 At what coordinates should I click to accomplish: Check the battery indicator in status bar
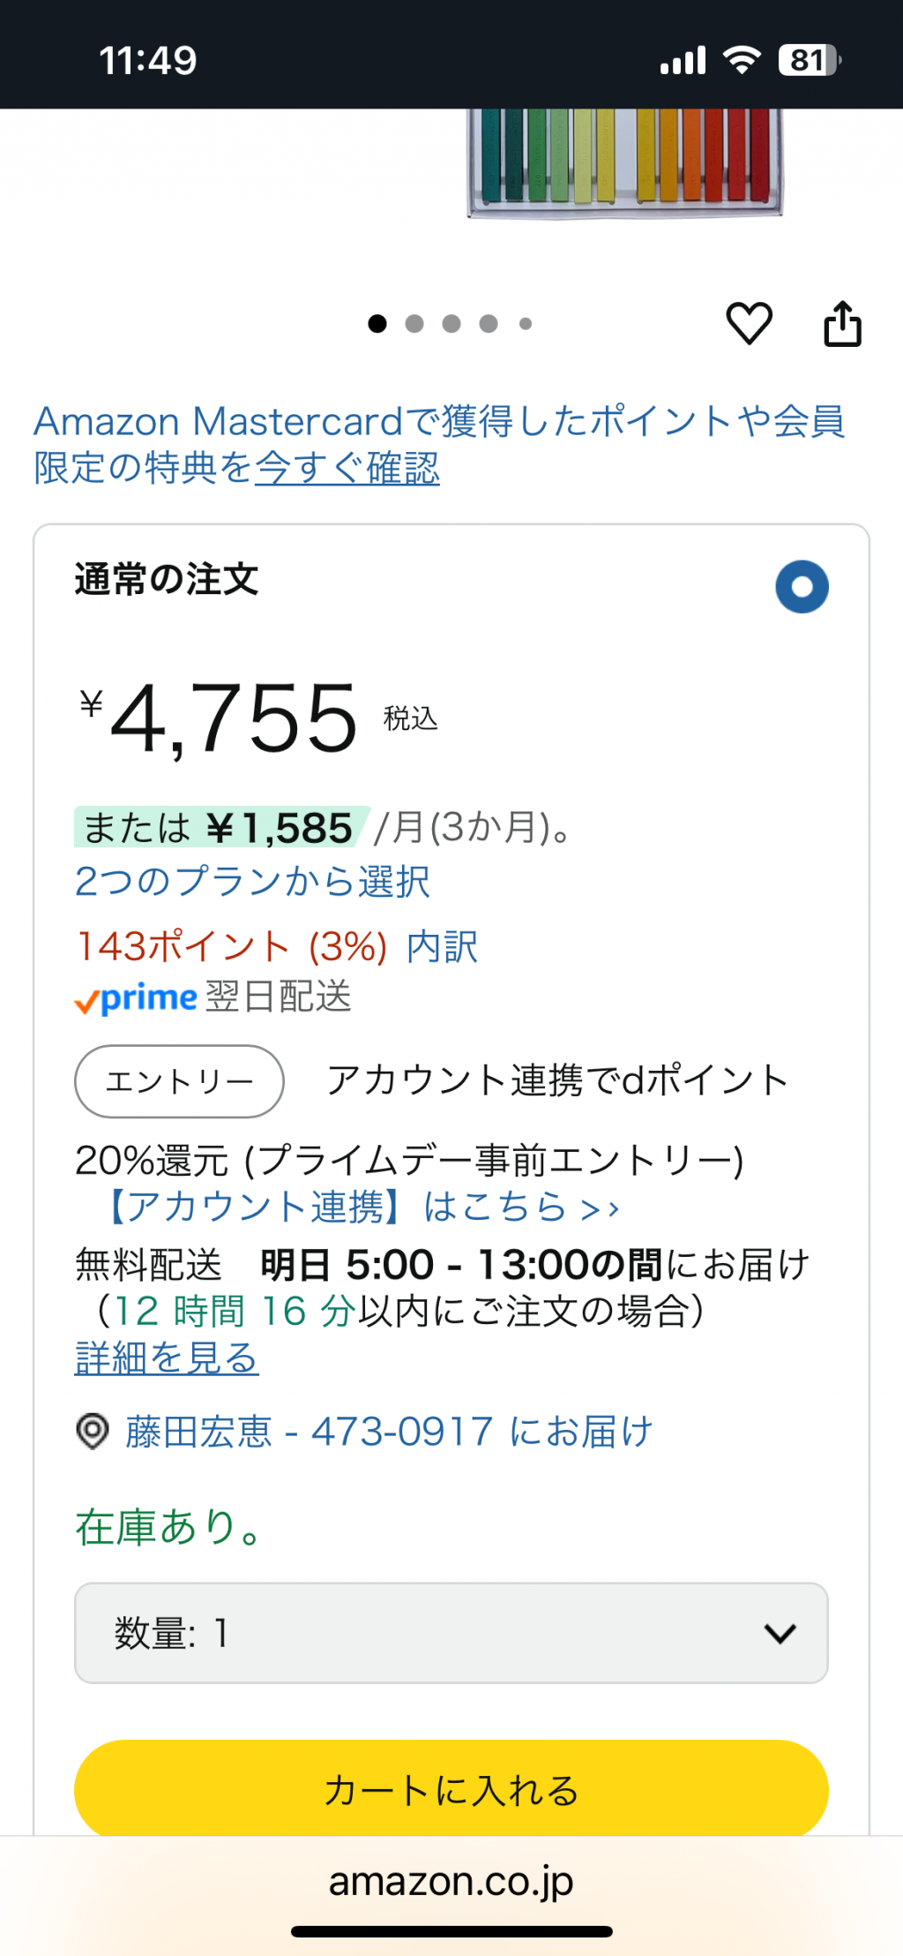pos(810,60)
